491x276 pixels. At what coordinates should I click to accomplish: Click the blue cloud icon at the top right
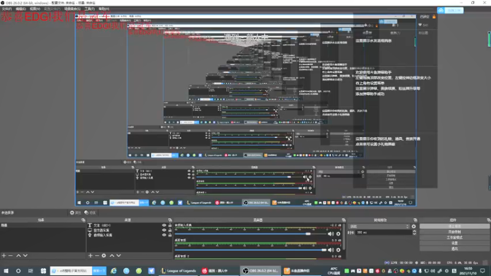441,10
